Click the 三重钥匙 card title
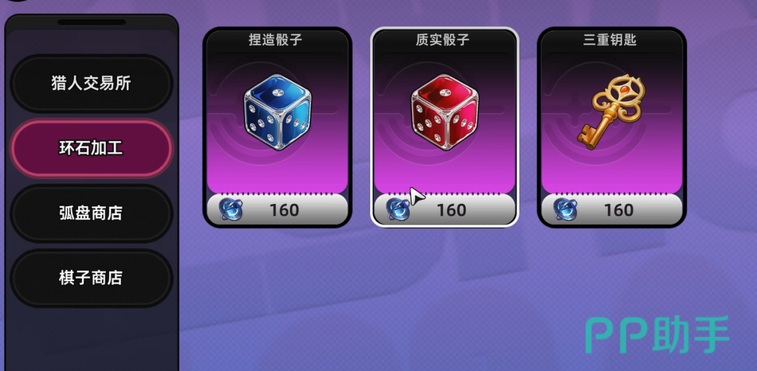Viewport: 757px width, 371px height. click(610, 40)
